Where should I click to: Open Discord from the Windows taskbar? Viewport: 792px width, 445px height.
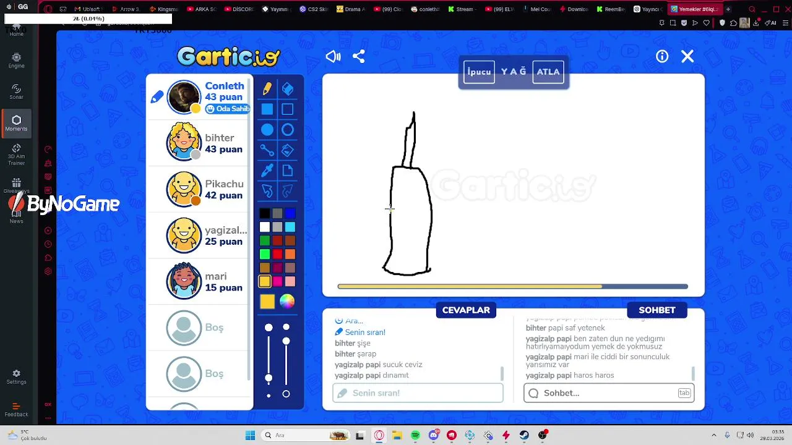(434, 435)
